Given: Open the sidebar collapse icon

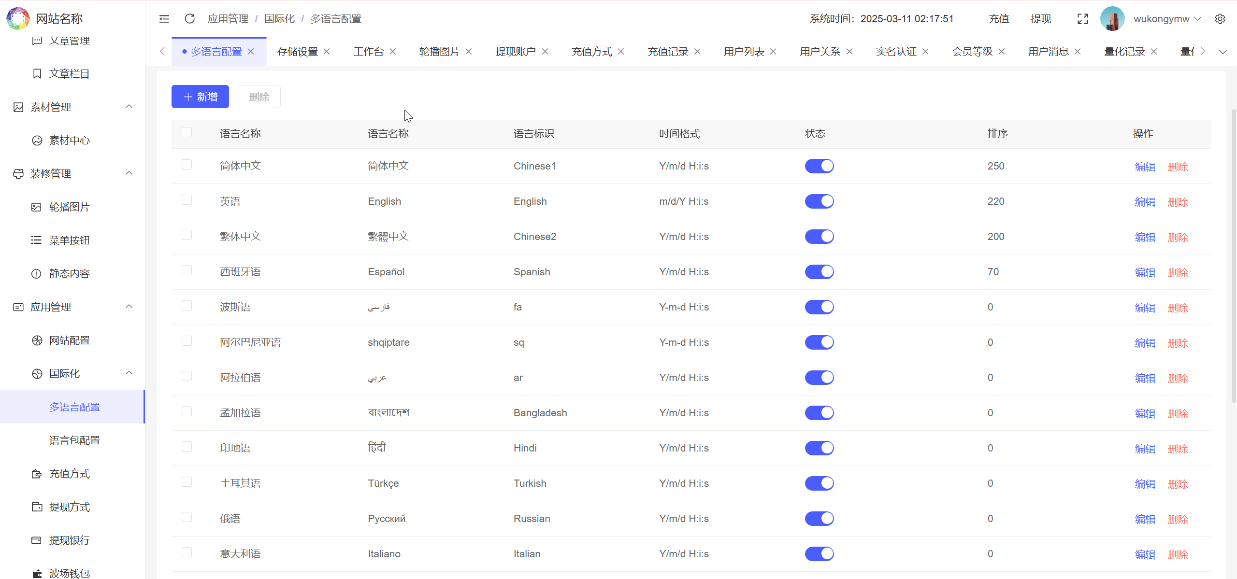Looking at the screenshot, I should [x=164, y=18].
